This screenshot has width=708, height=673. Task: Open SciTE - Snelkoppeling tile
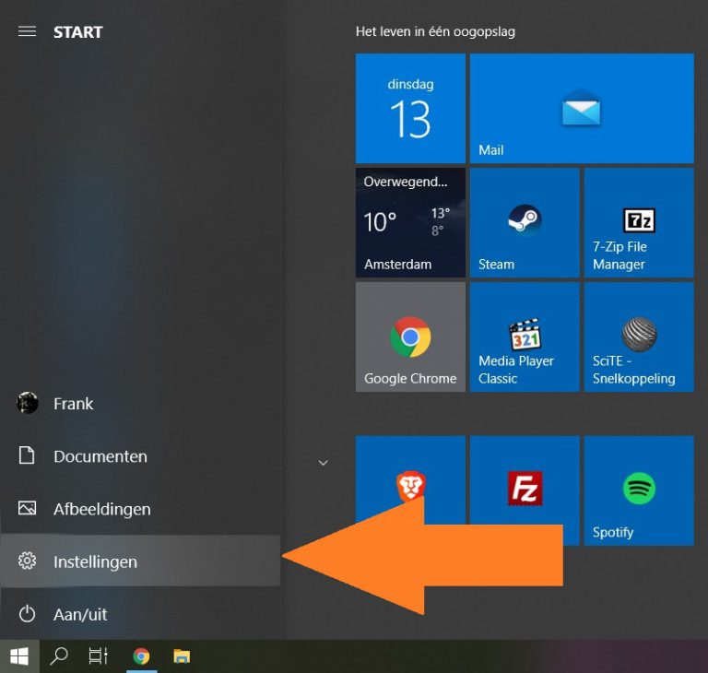tap(639, 336)
